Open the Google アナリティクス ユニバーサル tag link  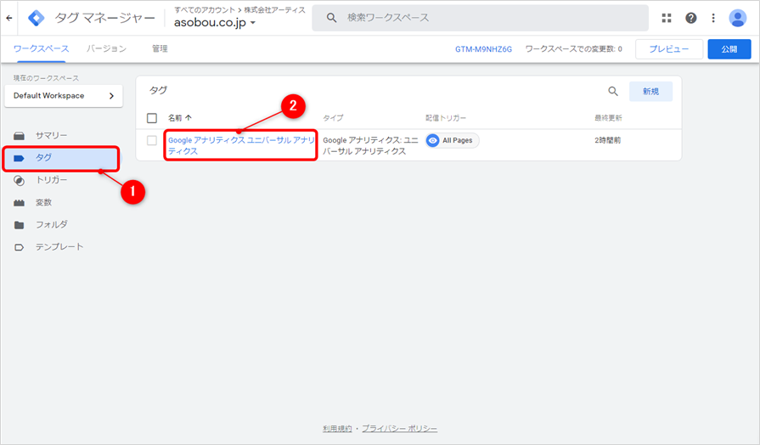pyautogui.click(x=241, y=145)
